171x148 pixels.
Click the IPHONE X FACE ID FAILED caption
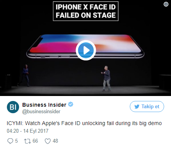point(85,11)
